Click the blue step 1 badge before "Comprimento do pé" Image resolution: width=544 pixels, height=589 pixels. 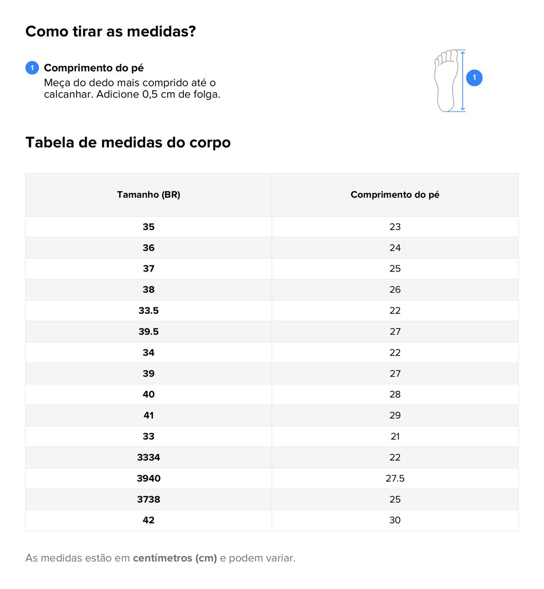point(32,68)
